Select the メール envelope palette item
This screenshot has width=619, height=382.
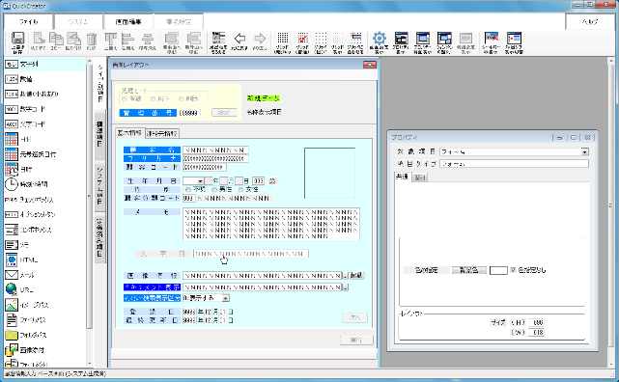(19, 275)
